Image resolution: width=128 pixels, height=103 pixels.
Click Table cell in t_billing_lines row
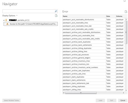click(x=111, y=90)
